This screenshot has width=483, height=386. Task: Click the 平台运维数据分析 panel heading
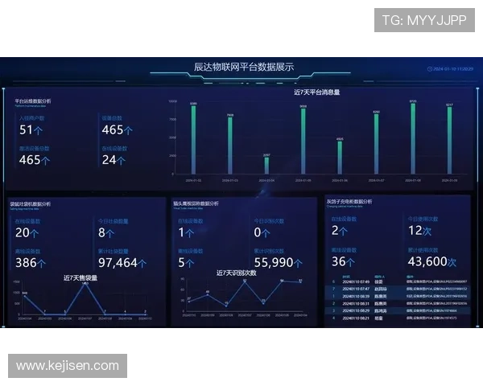[32, 101]
